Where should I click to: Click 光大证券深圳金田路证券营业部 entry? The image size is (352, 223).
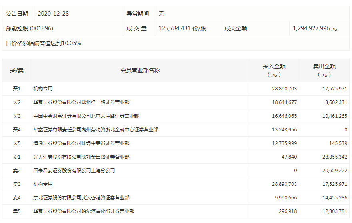81,157
